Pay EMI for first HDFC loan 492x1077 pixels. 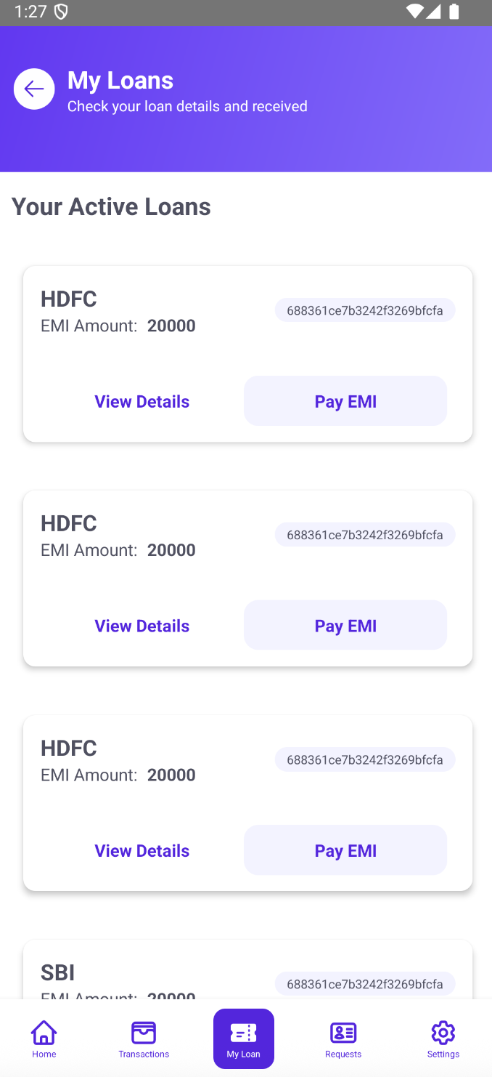[x=345, y=401]
